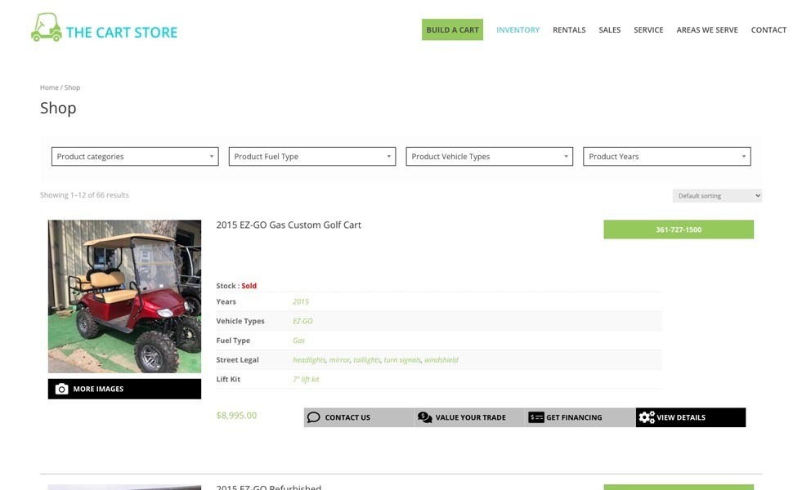Click the taillights street legal link

(x=367, y=359)
